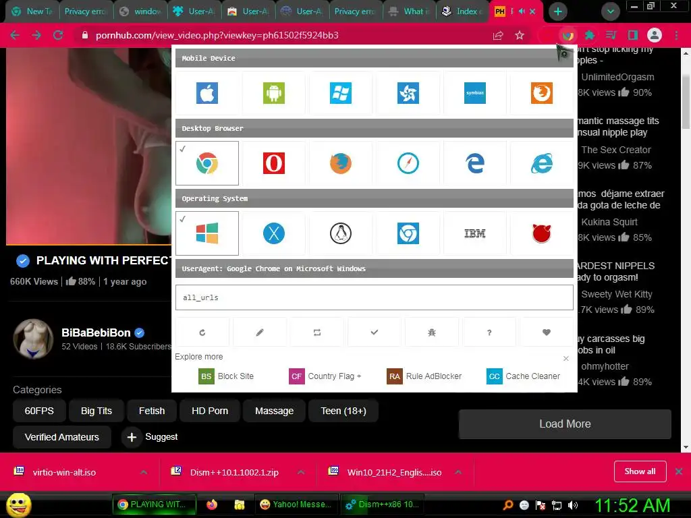This screenshot has width=691, height=518.
Task: Close the downloads bar
Action: [x=679, y=471]
